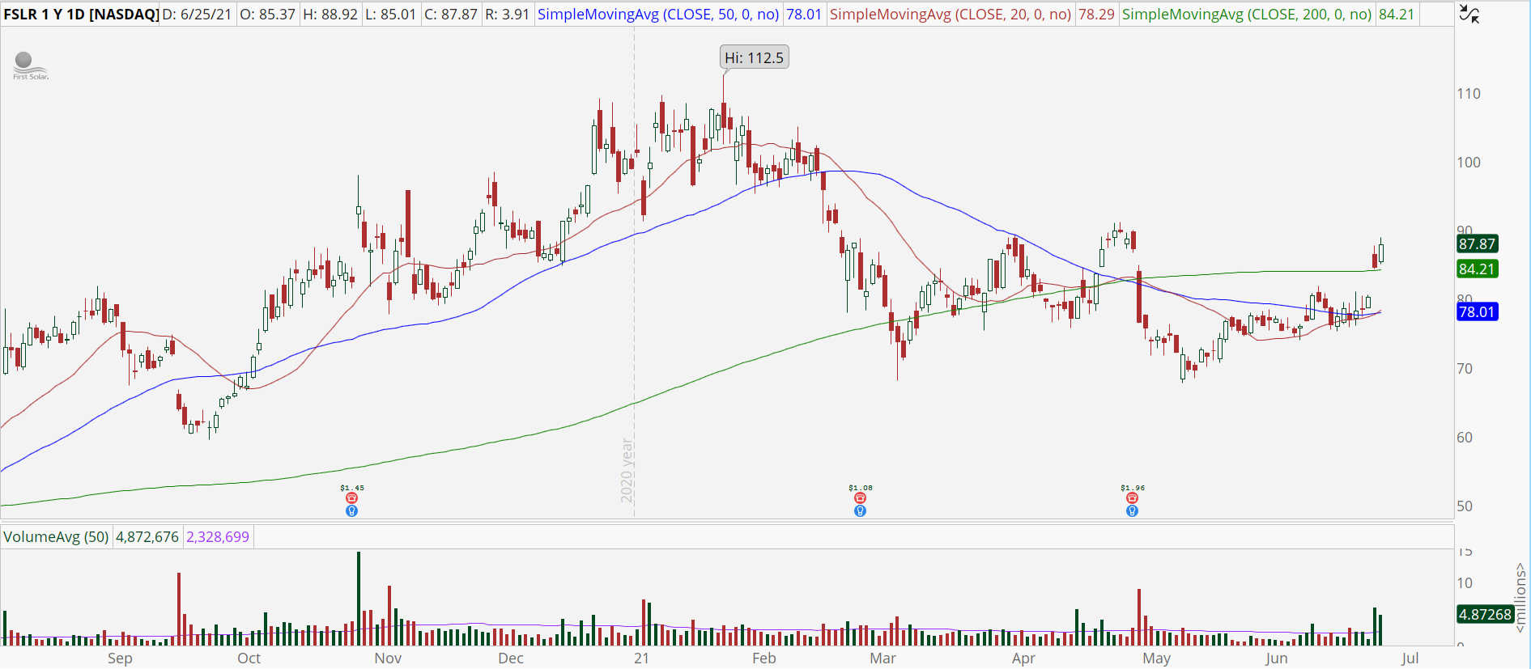Select the range value R: 3.91
Screen dimensions: 1531x669
pos(507,15)
